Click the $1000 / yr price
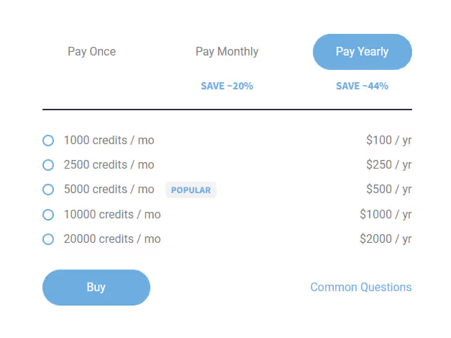Screen dimensions: 451x338 click(386, 215)
